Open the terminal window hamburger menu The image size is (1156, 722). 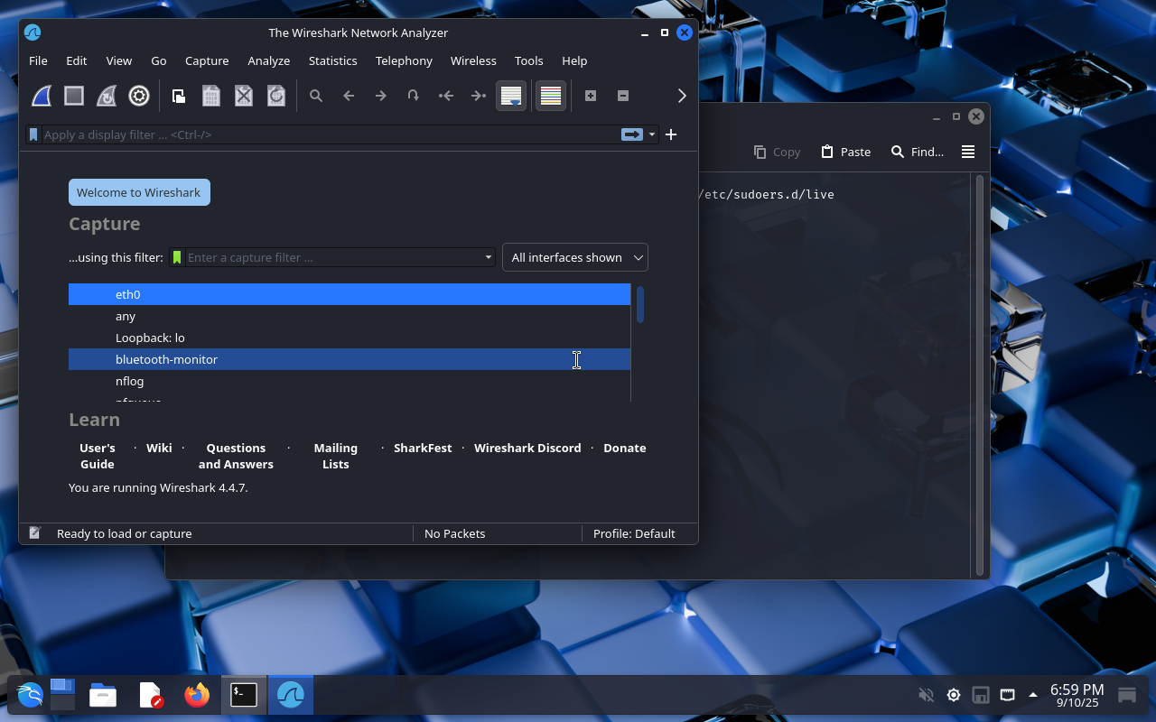pyautogui.click(x=968, y=152)
